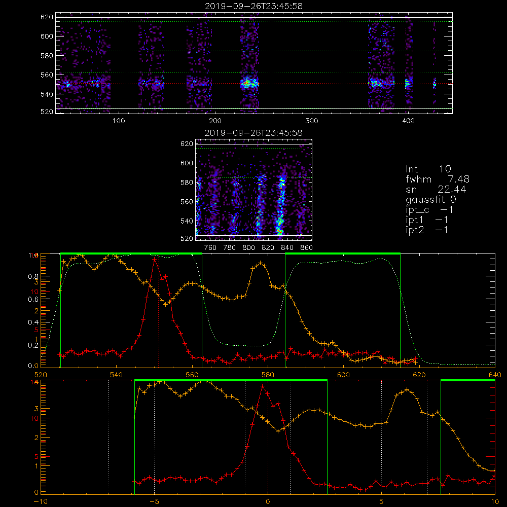
Task: Click the bright blob near 235 in the top spectrogram
Action: [249, 84]
